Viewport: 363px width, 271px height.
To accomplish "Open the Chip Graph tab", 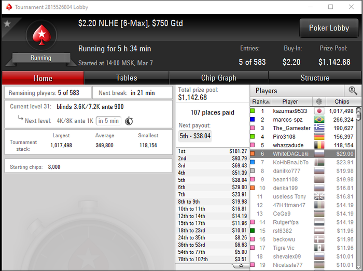I will 218,78.
